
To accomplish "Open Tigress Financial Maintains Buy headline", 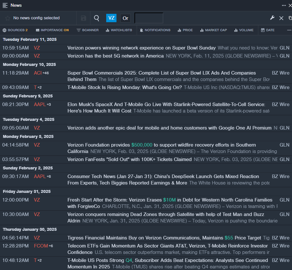I will 164,238.
